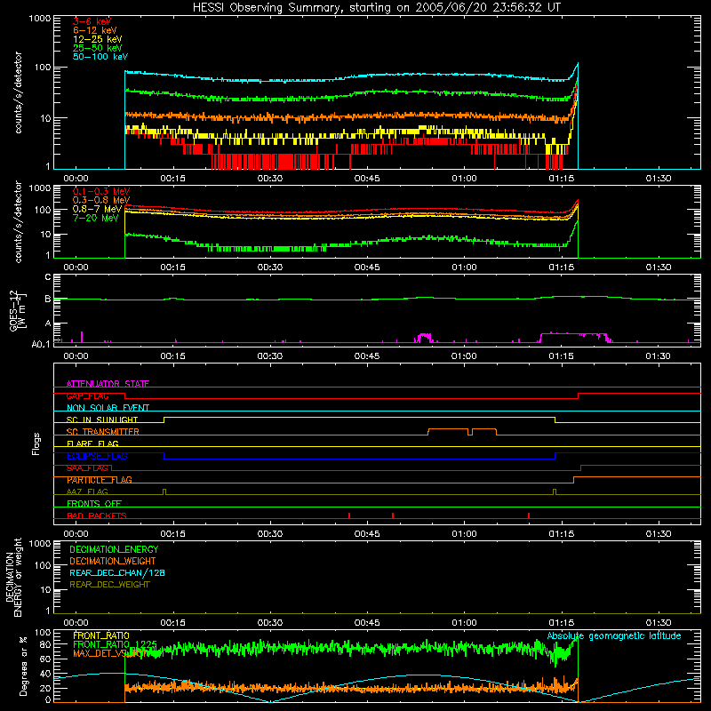Click the DECIMATION_ENERGY legend entry
The width and height of the screenshot is (711, 711).
pos(114,549)
